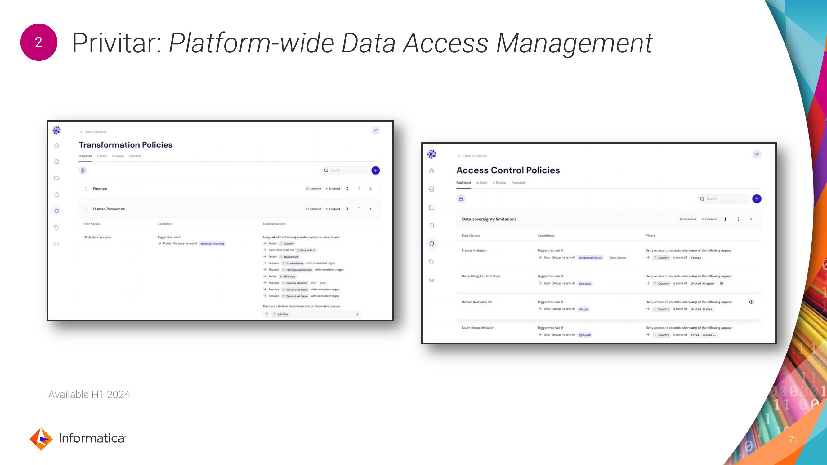Click SC user avatar in Transformation Policies window
The height and width of the screenshot is (465, 827).
pos(375,130)
